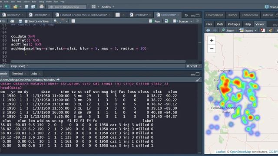Show more open tabs with the double chevron

click(x=186, y=15)
